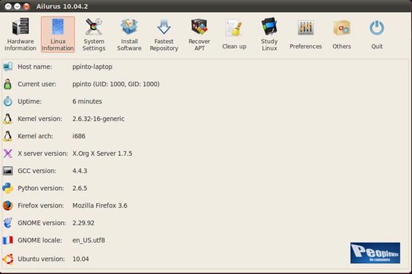Screen dimensions: 412x274
Task: Click Fastest Repository download-arrow button
Action: click(x=164, y=34)
